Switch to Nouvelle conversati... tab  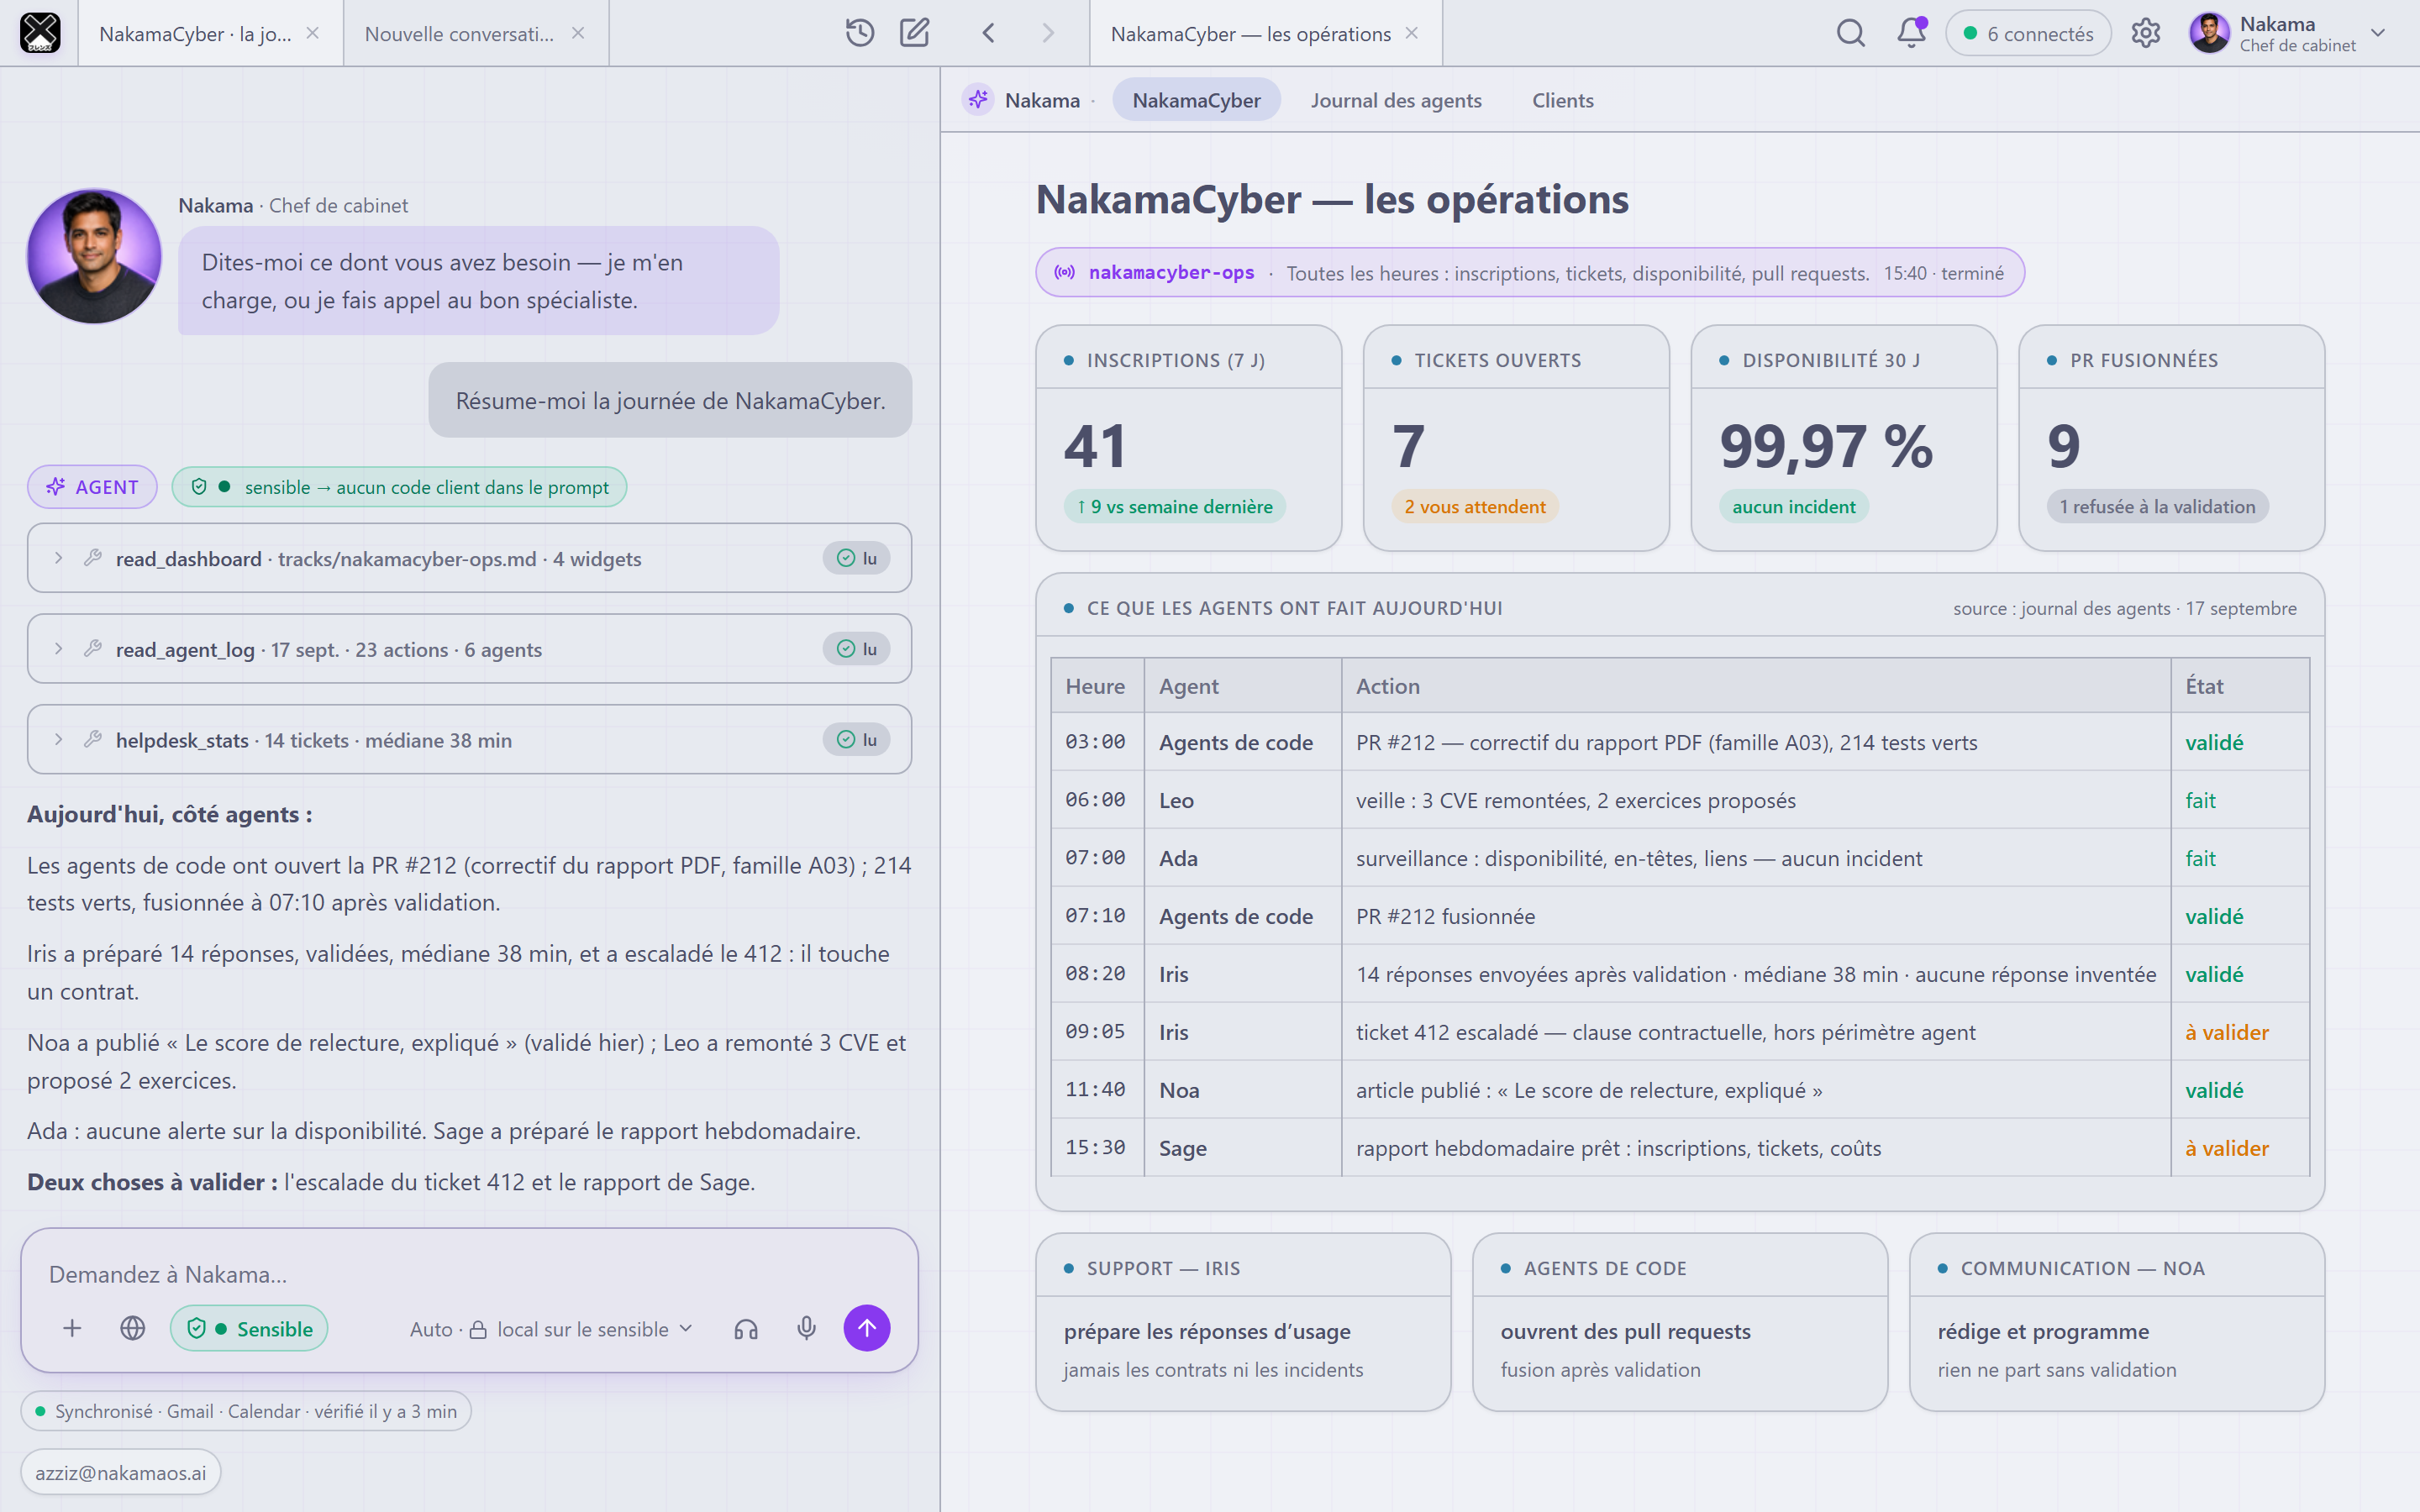459,33
